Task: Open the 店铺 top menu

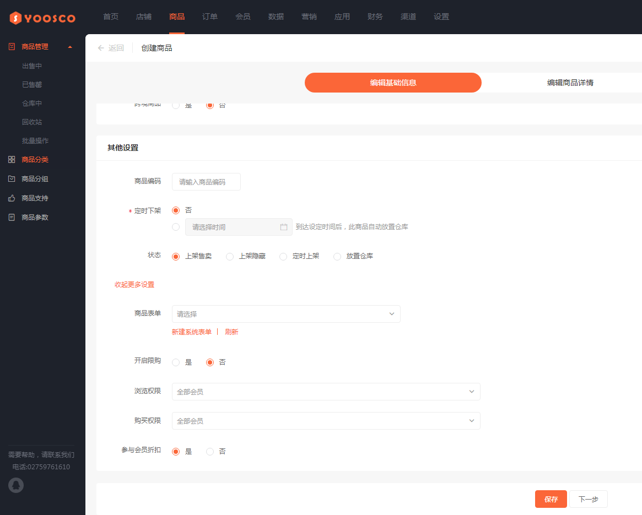Action: (x=144, y=17)
